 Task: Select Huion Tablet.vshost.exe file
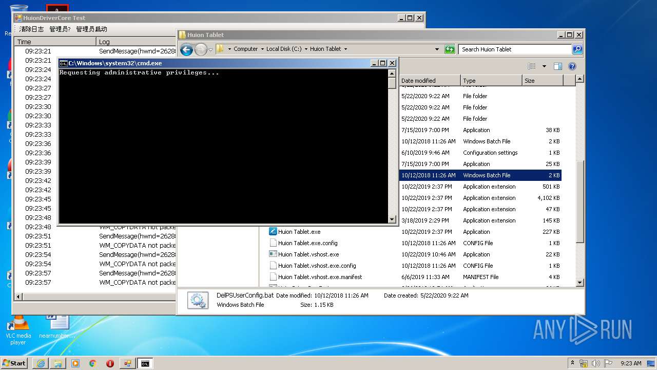point(308,254)
